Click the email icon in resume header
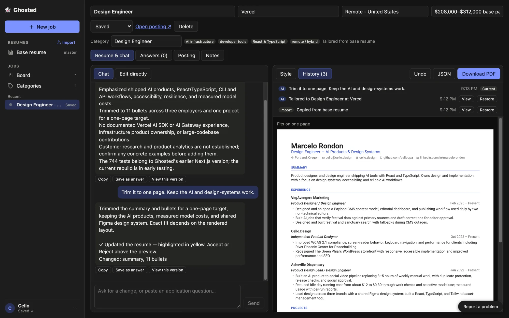This screenshot has width=509, height=318. (323, 158)
